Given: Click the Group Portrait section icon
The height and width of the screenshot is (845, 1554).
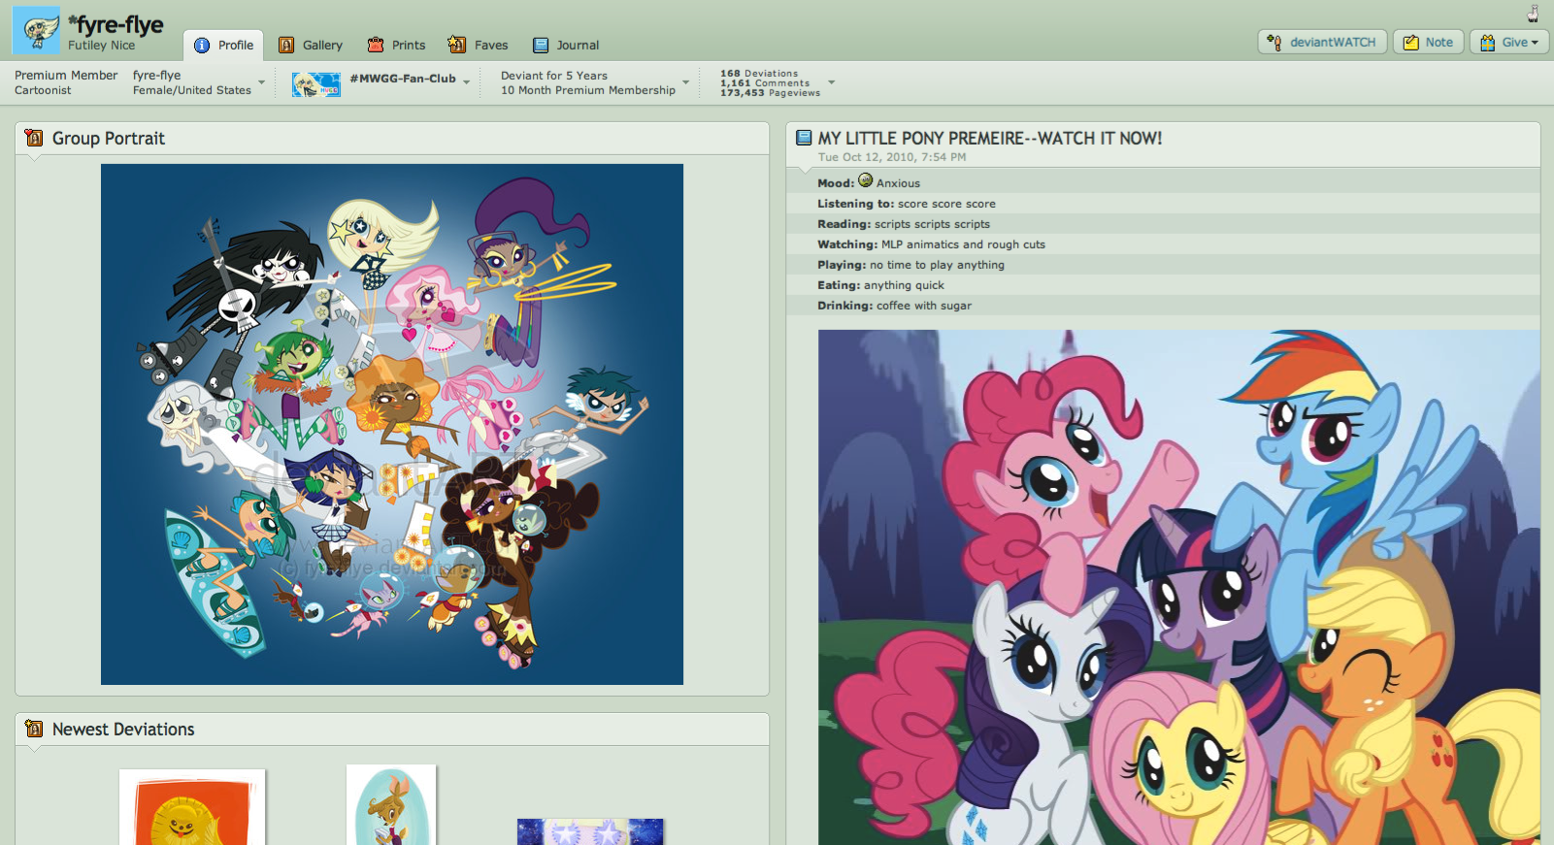Looking at the screenshot, I should [34, 138].
